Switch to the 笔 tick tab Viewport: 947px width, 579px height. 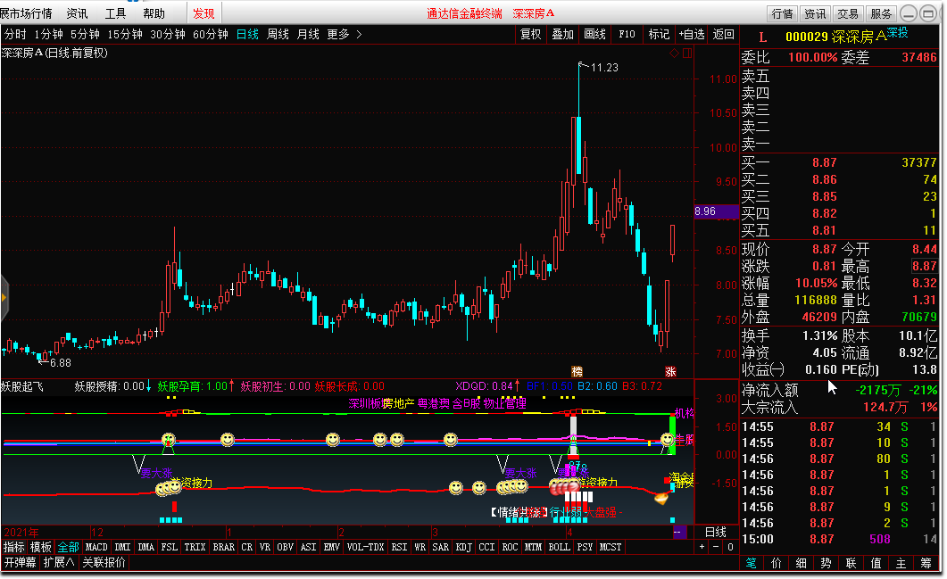point(751,563)
